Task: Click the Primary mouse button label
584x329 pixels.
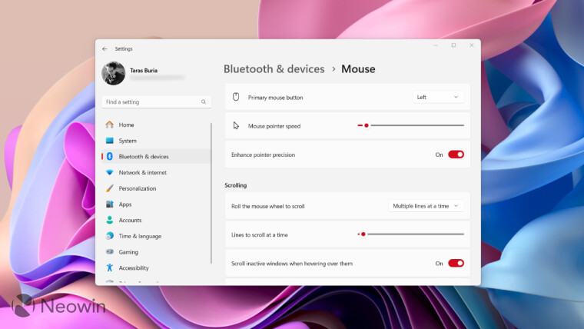Action: click(x=275, y=98)
